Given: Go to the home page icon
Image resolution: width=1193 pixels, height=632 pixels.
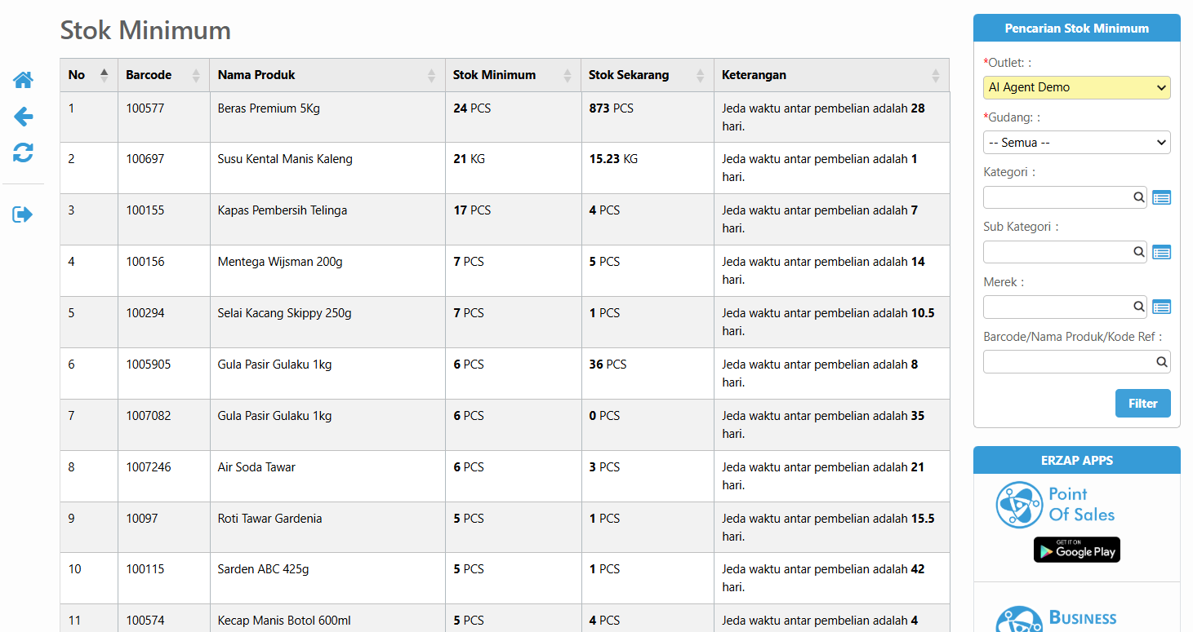Looking at the screenshot, I should pyautogui.click(x=23, y=80).
